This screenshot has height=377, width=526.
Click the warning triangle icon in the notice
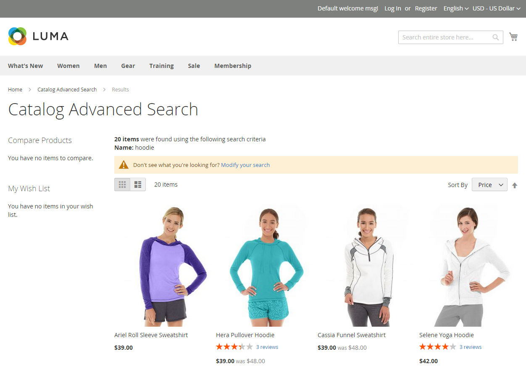(124, 164)
